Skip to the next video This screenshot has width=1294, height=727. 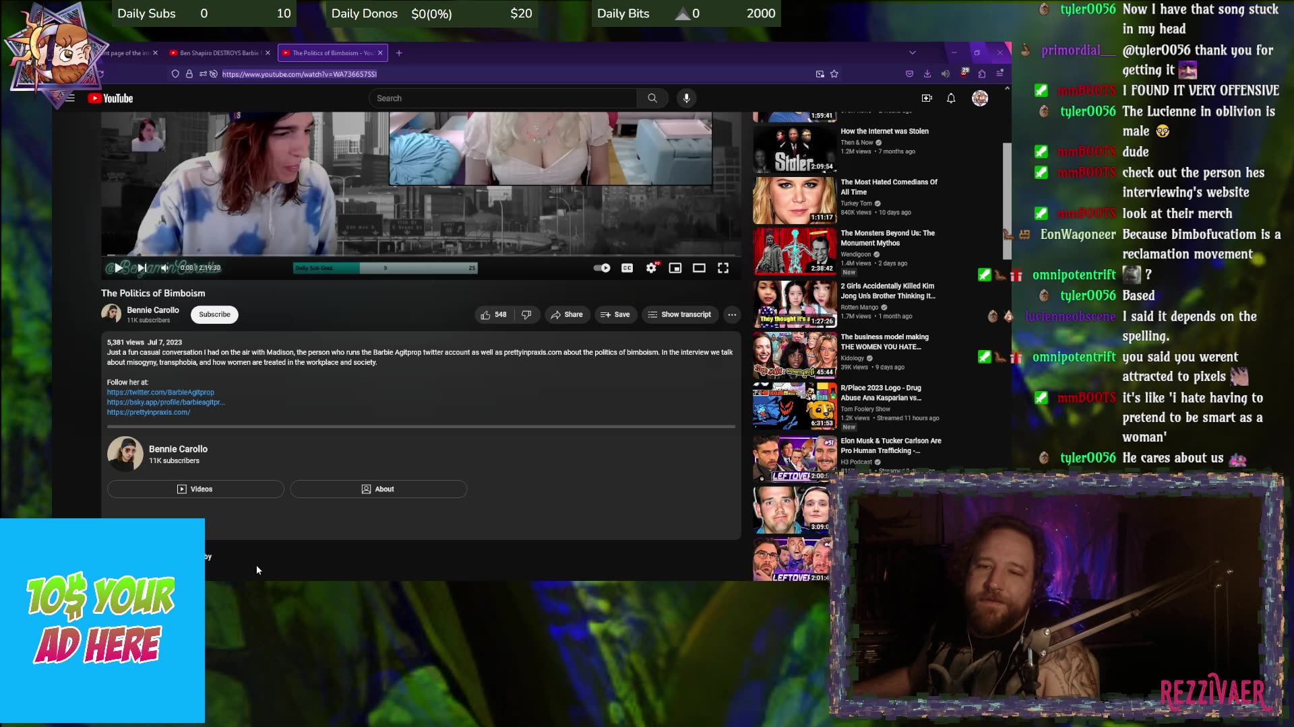[142, 268]
